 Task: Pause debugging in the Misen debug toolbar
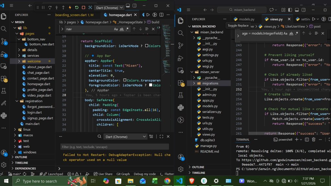(x=43, y=8)
